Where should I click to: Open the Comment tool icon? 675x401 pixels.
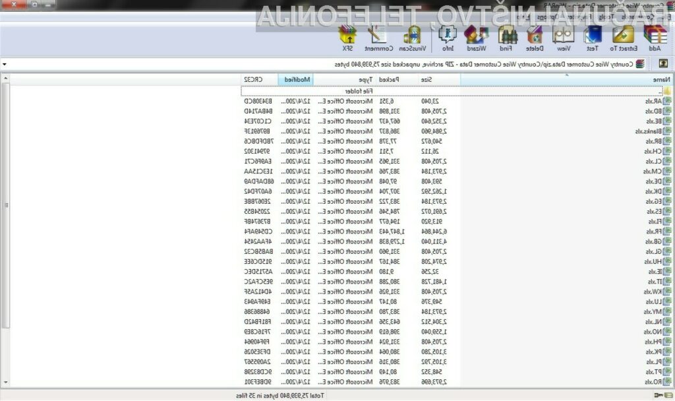[x=378, y=35]
